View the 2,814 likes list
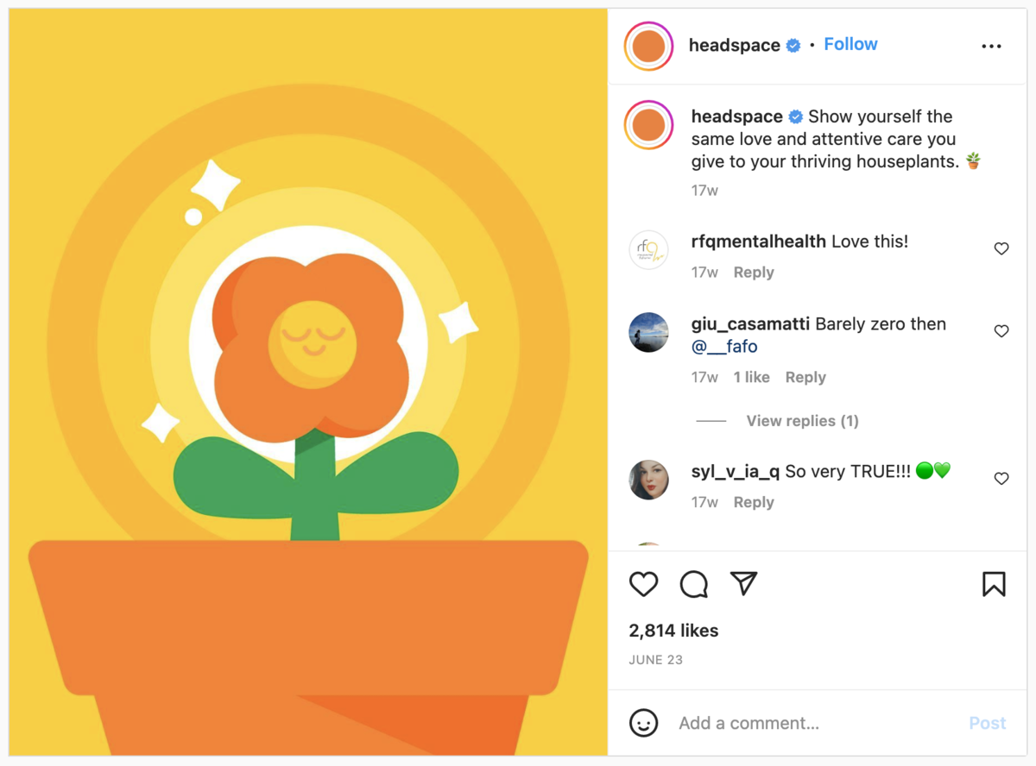 point(673,631)
